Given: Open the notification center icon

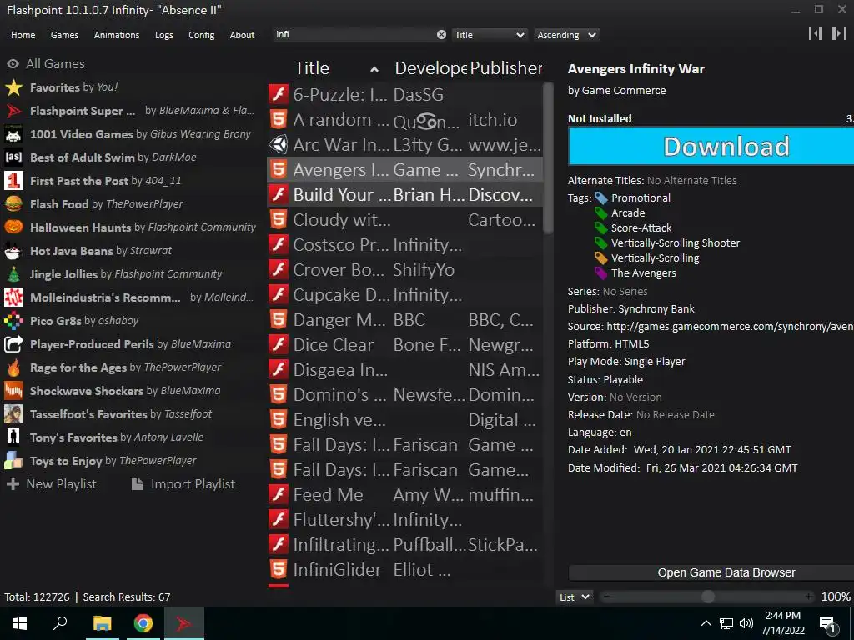Looking at the screenshot, I should 828,624.
